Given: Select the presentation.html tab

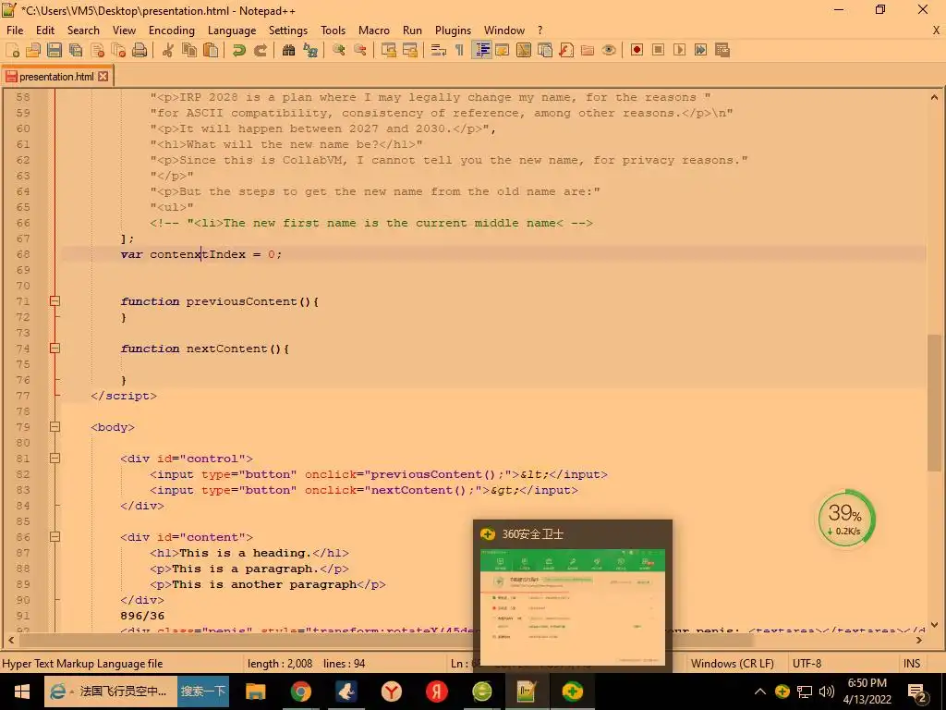Looking at the screenshot, I should click(x=56, y=77).
